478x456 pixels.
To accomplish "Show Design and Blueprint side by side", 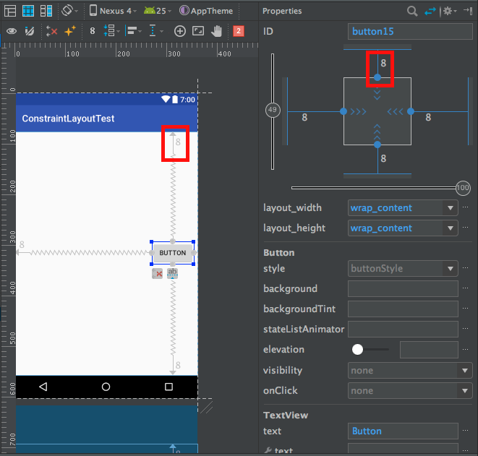I will coord(46,11).
